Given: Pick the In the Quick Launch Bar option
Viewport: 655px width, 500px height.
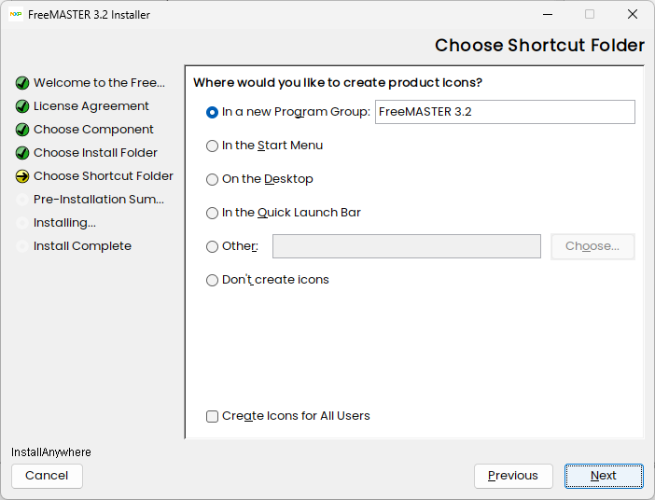Looking at the screenshot, I should (212, 213).
